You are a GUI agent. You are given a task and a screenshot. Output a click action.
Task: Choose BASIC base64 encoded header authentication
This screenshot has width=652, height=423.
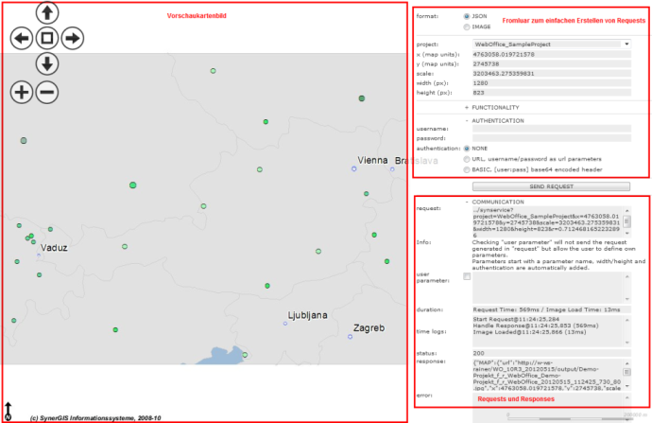click(467, 169)
